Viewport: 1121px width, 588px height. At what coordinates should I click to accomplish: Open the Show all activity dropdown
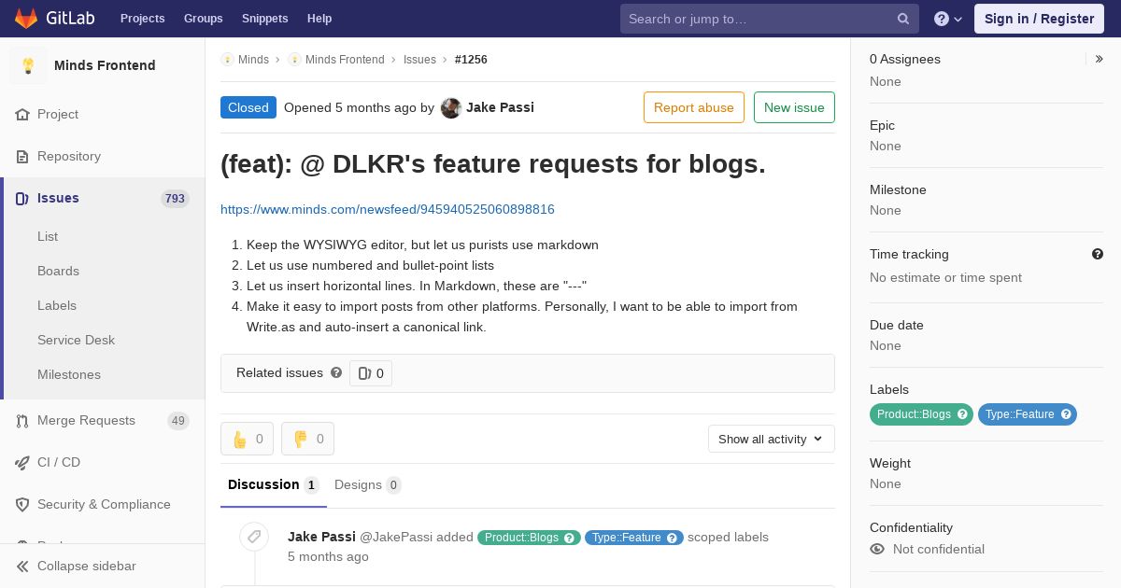point(772,439)
